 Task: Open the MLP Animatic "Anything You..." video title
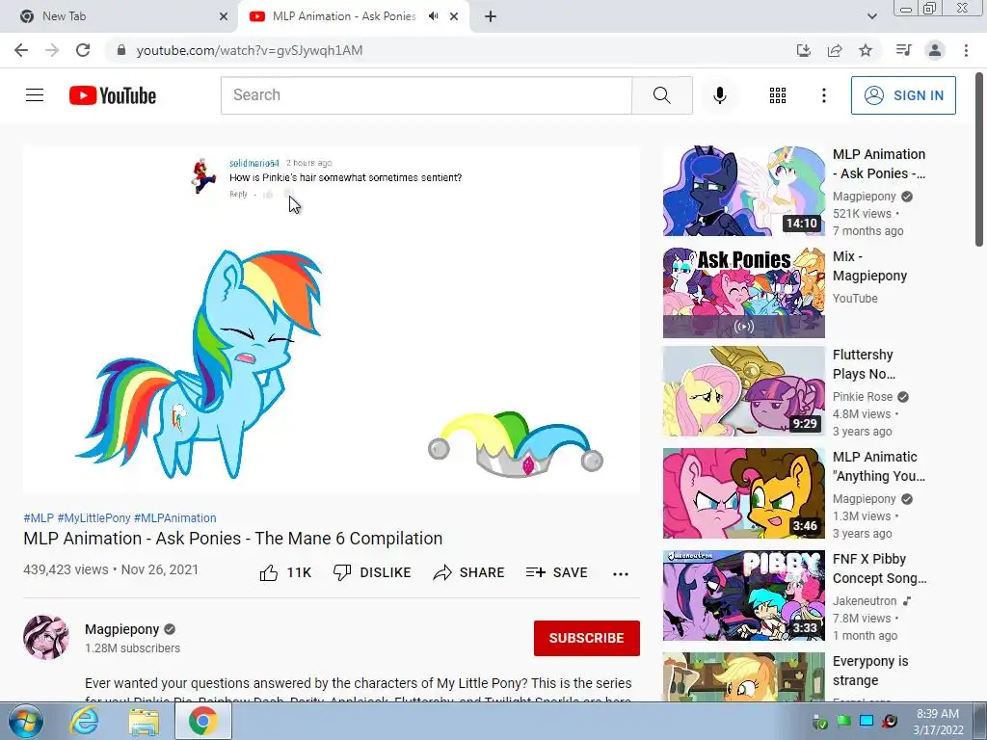tap(879, 466)
